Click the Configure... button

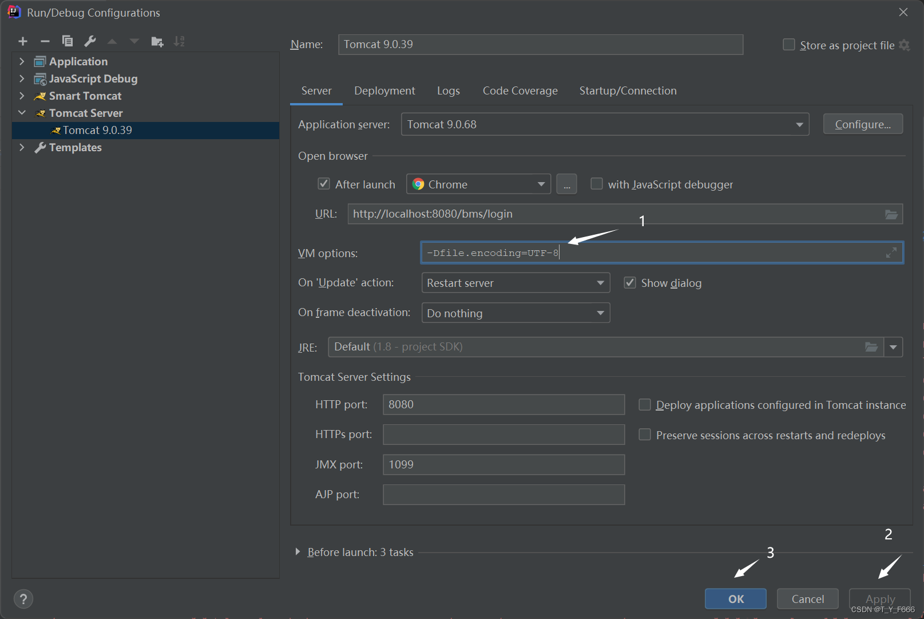tap(863, 124)
